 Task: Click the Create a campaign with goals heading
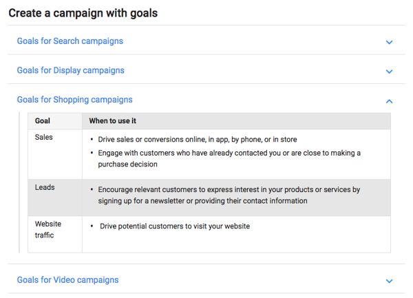83,12
